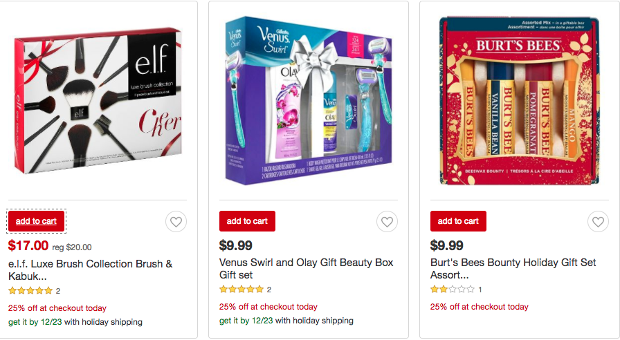Open star rating reviews for e.l.f. brushes
This screenshot has width=620, height=340.
[34, 291]
